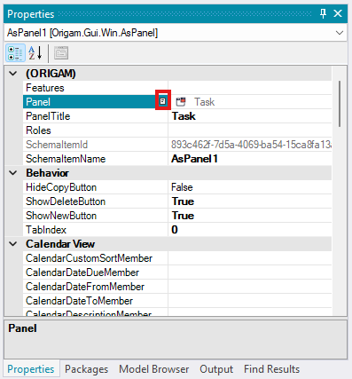Switch to the Properties tab
This screenshot has width=352, height=379.
coord(31,369)
